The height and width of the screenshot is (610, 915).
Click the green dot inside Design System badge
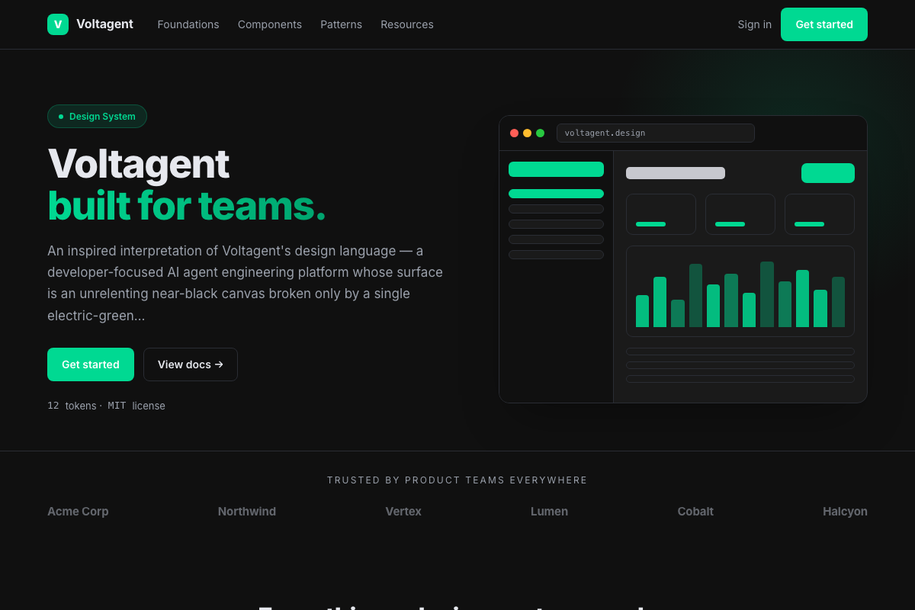(x=61, y=117)
